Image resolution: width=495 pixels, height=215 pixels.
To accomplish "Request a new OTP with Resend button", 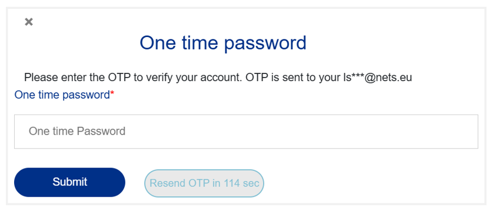I will tap(204, 183).
